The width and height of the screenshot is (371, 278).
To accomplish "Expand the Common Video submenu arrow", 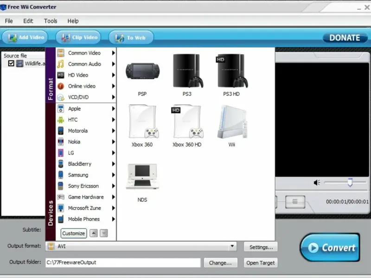I will tap(113, 53).
